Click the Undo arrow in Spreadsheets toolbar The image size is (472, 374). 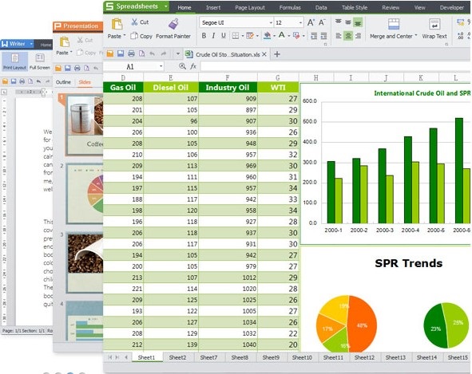click(x=153, y=53)
